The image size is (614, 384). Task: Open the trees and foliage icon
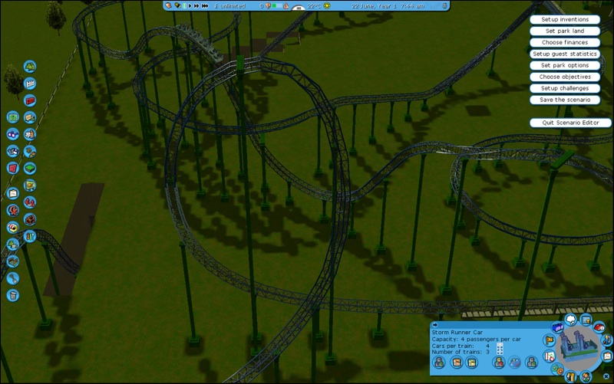pos(30,151)
